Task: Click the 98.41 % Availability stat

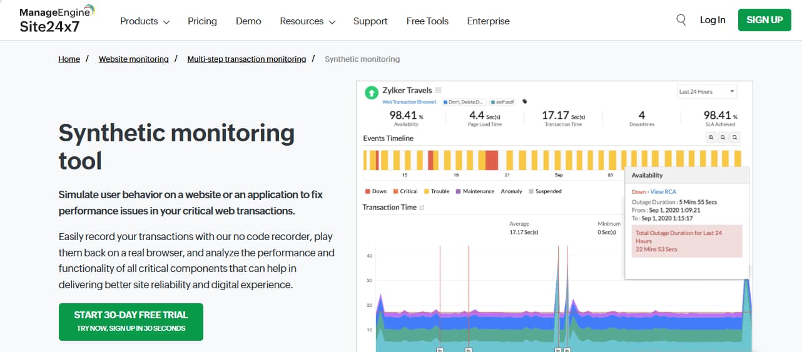Action: [406, 118]
